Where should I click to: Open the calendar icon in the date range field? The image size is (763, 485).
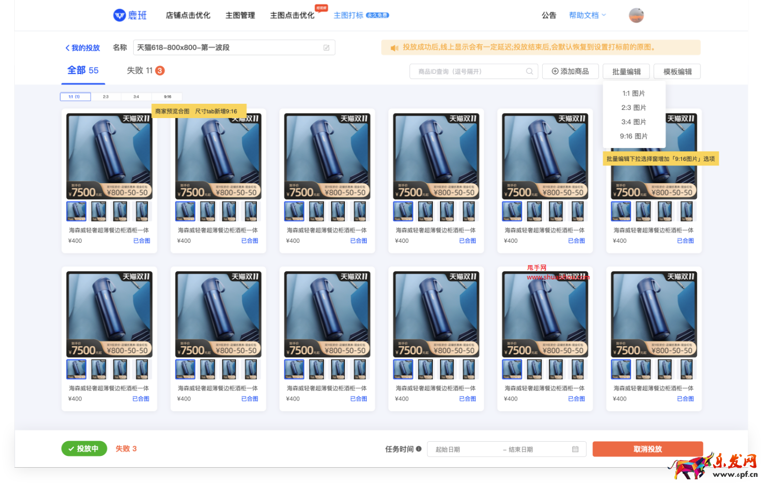coord(575,449)
